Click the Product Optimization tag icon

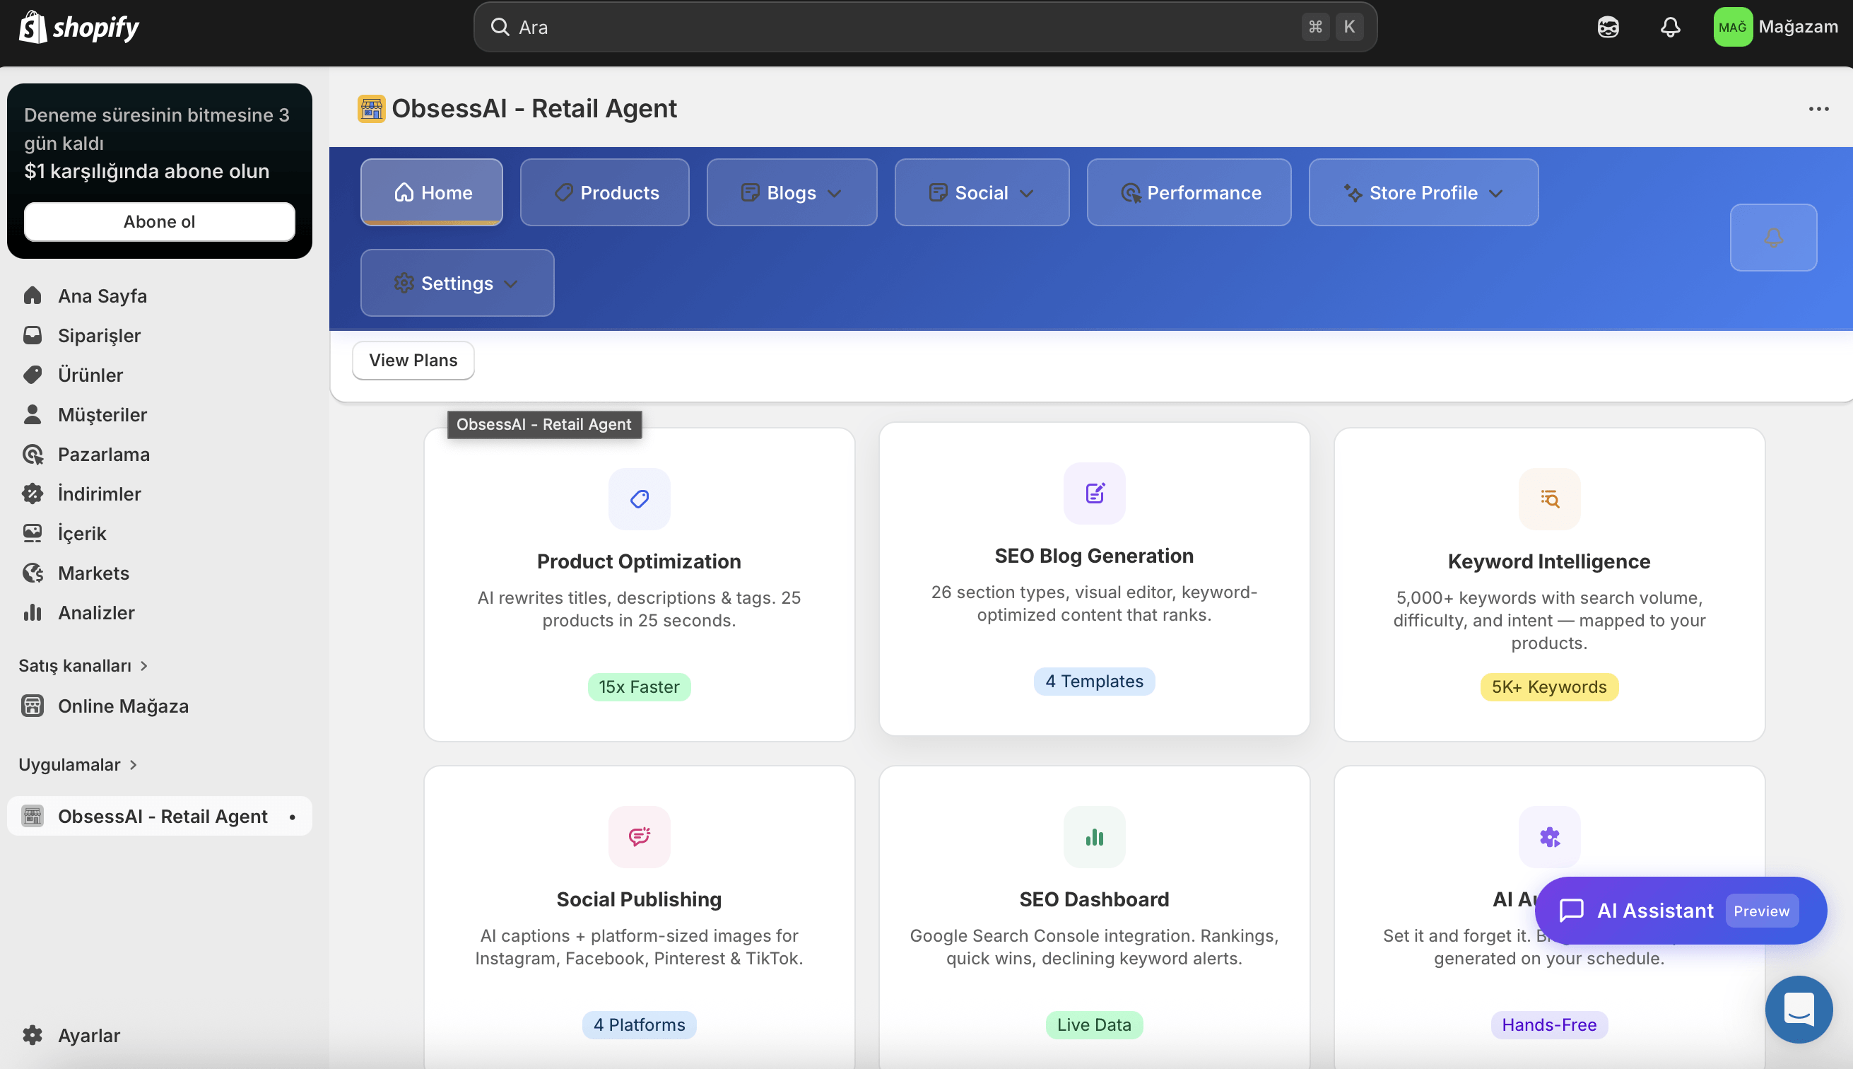coord(638,499)
